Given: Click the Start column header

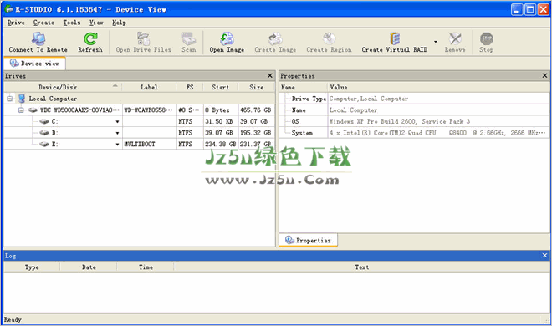Looking at the screenshot, I should (220, 87).
